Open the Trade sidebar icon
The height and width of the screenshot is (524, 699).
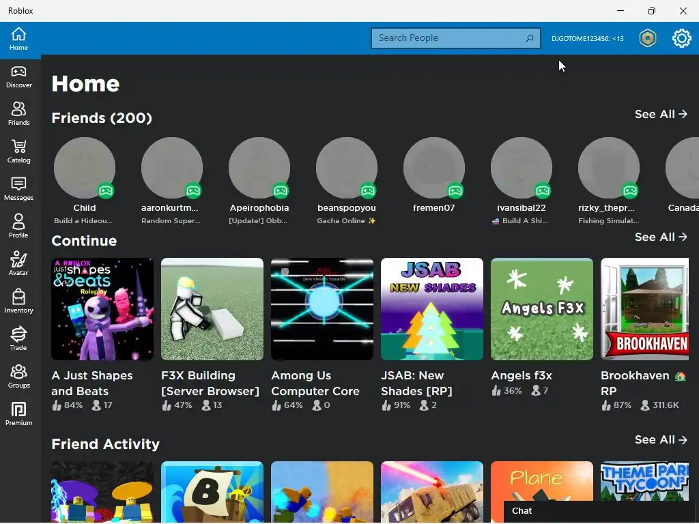18,338
